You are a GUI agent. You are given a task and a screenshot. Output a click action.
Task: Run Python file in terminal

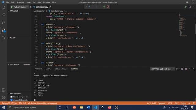[186, 7]
